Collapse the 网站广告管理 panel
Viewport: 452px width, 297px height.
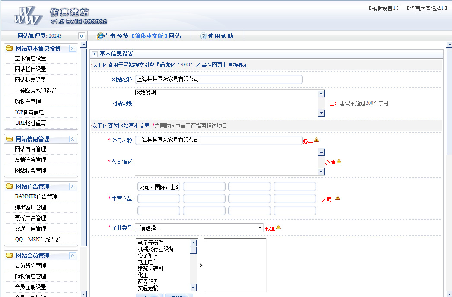72,186
